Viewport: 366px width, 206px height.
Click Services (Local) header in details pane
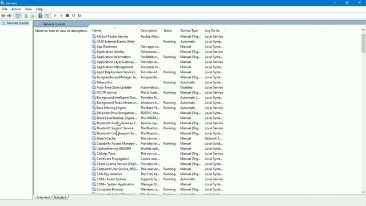pos(54,24)
